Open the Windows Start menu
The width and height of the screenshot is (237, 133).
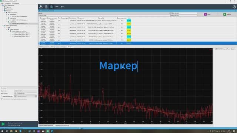tap(2, 131)
